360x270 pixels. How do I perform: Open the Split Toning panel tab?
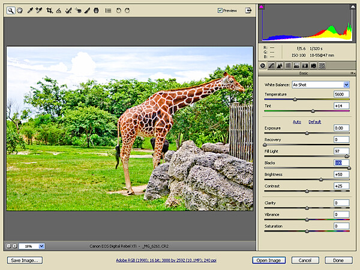click(x=296, y=66)
